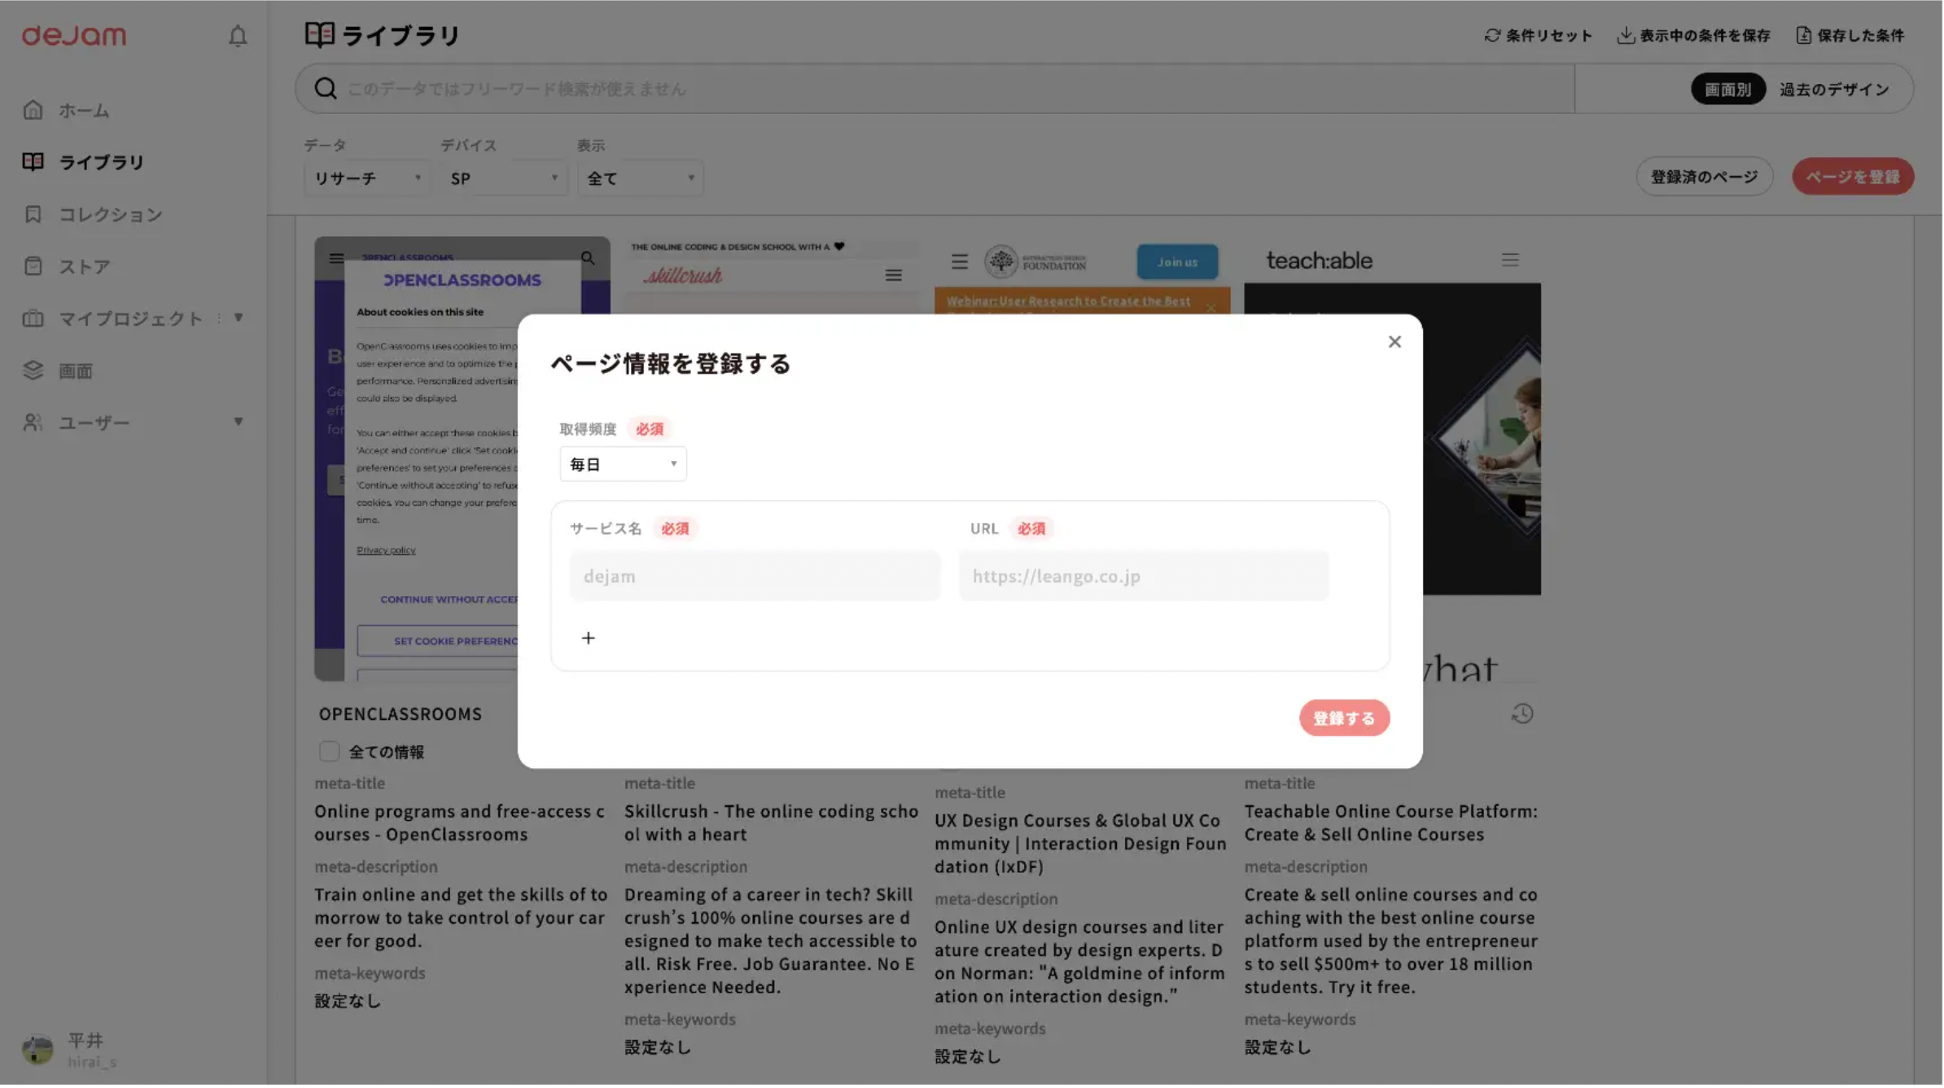Open the 取得頻度 毎日 dropdown

pos(623,464)
